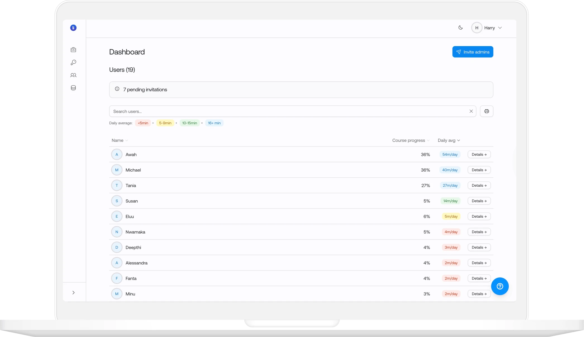Open the database icon in the sidebar
This screenshot has width=584, height=337.
click(73, 88)
